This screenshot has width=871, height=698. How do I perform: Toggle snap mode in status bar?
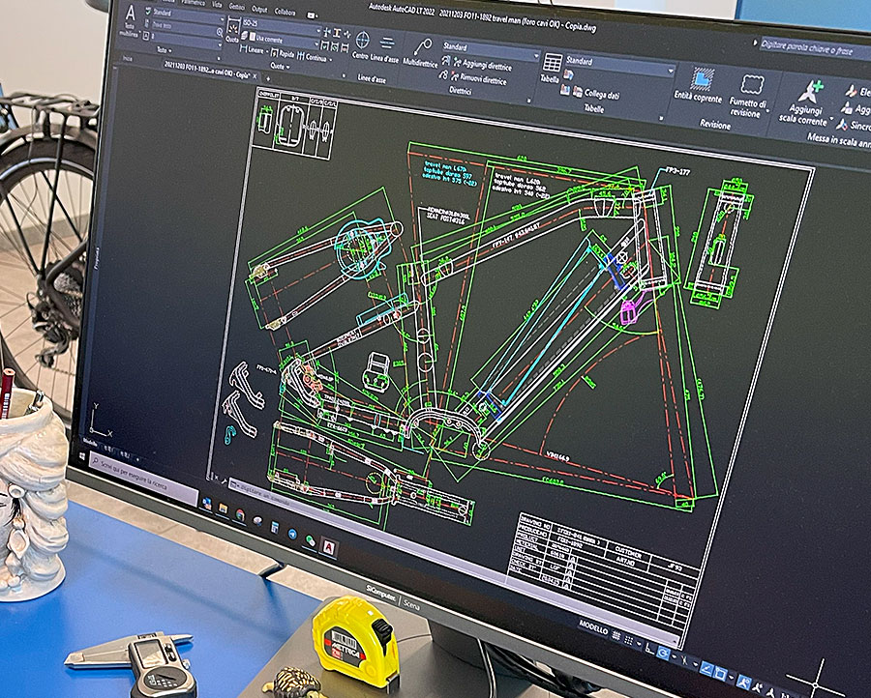629,641
